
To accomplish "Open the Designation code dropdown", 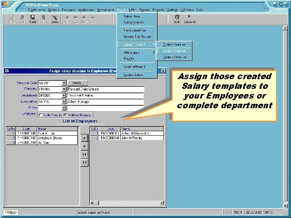I will point(64,102).
